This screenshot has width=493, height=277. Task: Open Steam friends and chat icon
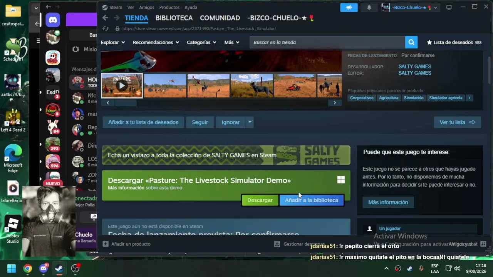pyautogui.click(x=483, y=244)
